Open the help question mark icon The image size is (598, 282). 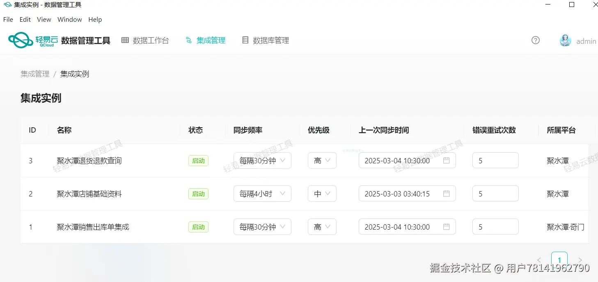click(x=535, y=40)
